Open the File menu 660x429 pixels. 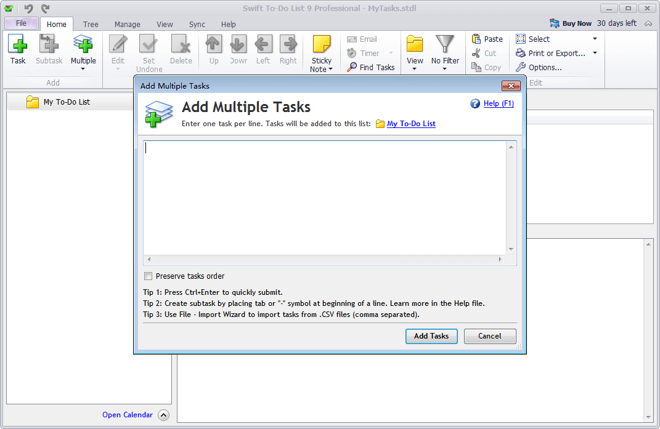(x=21, y=23)
